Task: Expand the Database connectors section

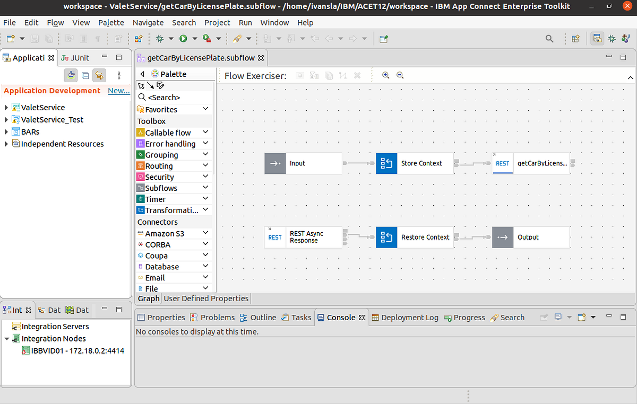Action: point(206,266)
